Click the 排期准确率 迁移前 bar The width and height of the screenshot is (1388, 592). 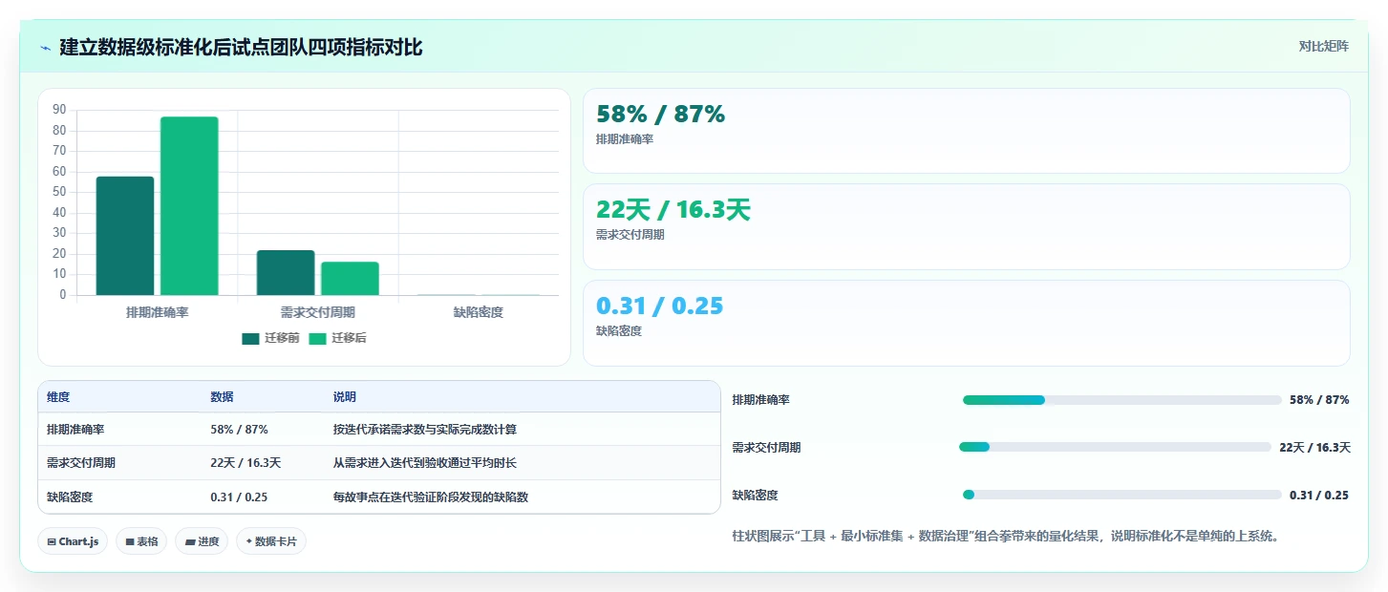pyautogui.click(x=125, y=236)
